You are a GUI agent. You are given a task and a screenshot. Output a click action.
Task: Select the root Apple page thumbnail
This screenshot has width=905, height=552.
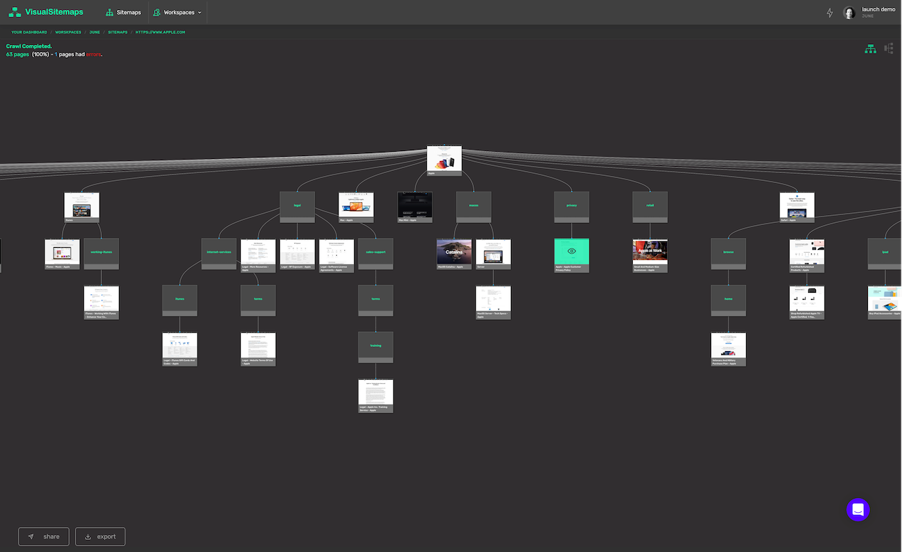coord(444,161)
